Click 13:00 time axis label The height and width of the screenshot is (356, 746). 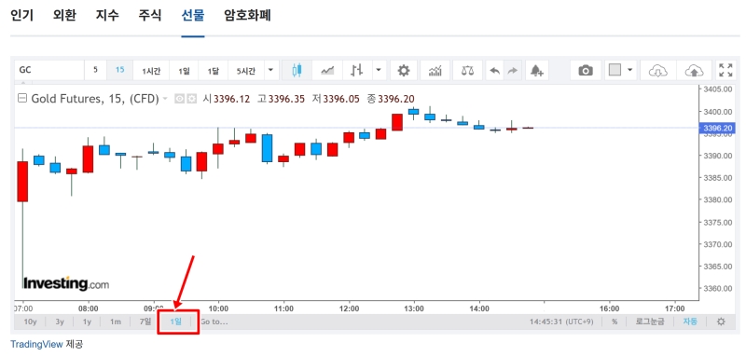(x=414, y=308)
